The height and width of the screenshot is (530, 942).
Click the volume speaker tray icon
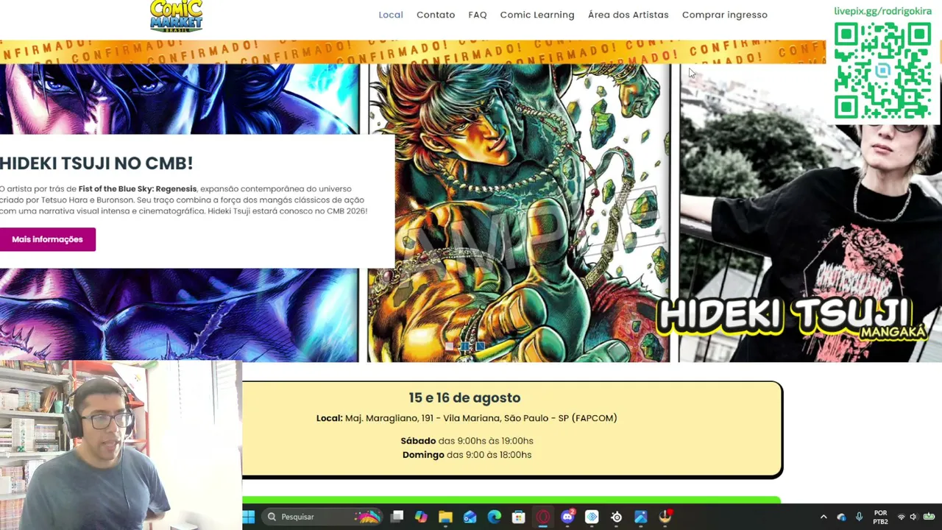coord(913,517)
